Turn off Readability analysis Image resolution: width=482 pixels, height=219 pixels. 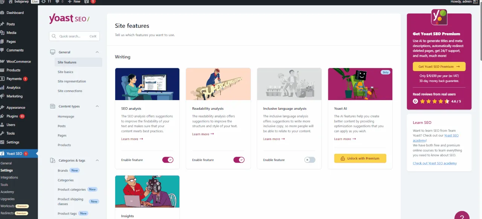pos(239,160)
